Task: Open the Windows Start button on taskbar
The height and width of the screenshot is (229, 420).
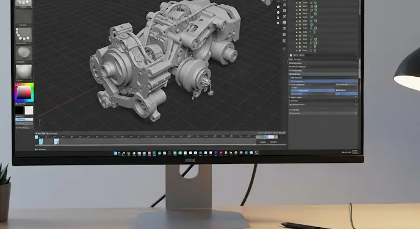Action: point(115,153)
